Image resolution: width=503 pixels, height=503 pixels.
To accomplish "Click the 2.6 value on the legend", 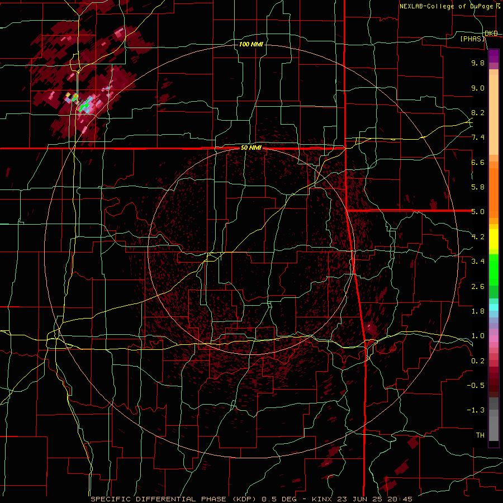I will (x=478, y=287).
